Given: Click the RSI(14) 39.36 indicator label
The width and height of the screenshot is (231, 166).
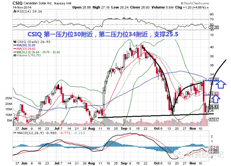Looking at the screenshot, I should (30, 12).
